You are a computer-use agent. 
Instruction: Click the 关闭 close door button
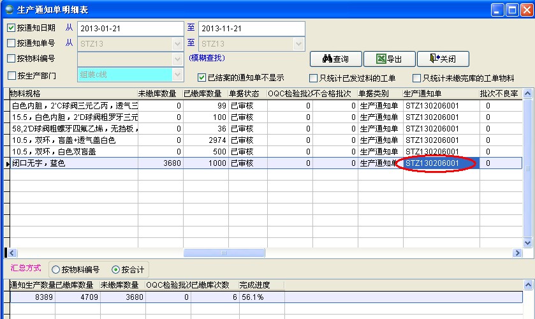[443, 59]
